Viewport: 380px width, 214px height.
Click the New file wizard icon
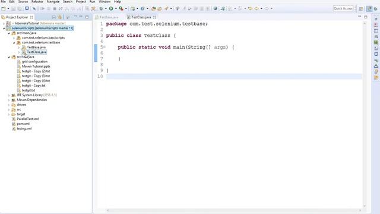click(4, 8)
